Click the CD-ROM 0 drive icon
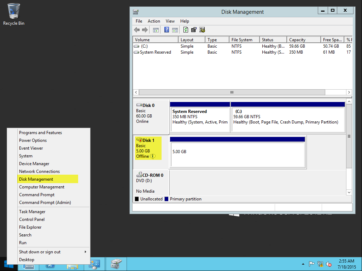 coord(139,175)
